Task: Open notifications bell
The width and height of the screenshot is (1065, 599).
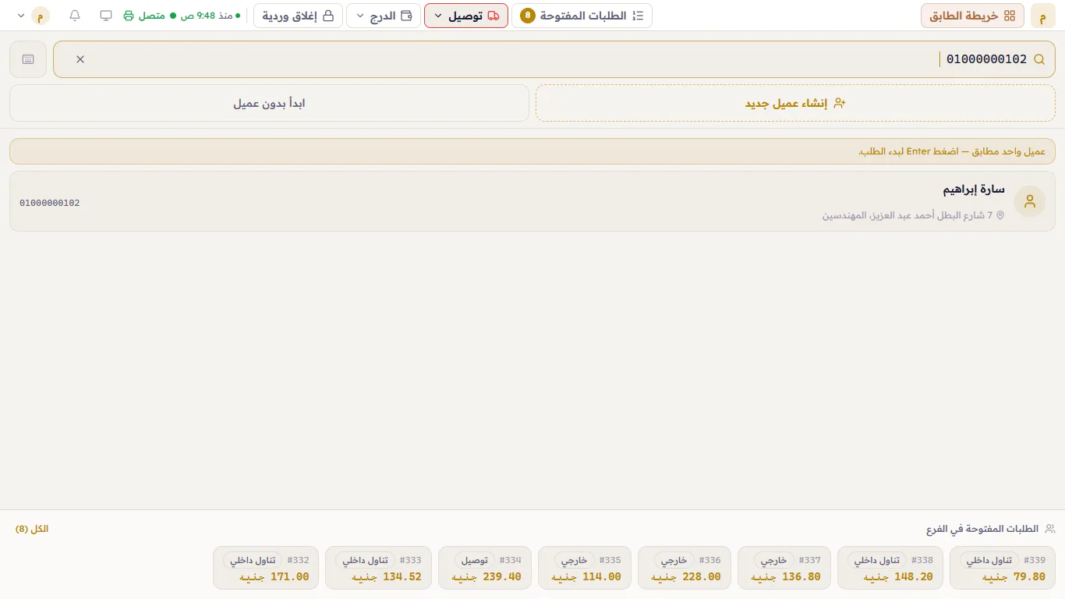Action: 75,16
